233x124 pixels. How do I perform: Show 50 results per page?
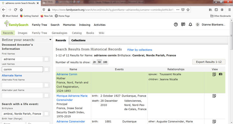click(x=99, y=62)
